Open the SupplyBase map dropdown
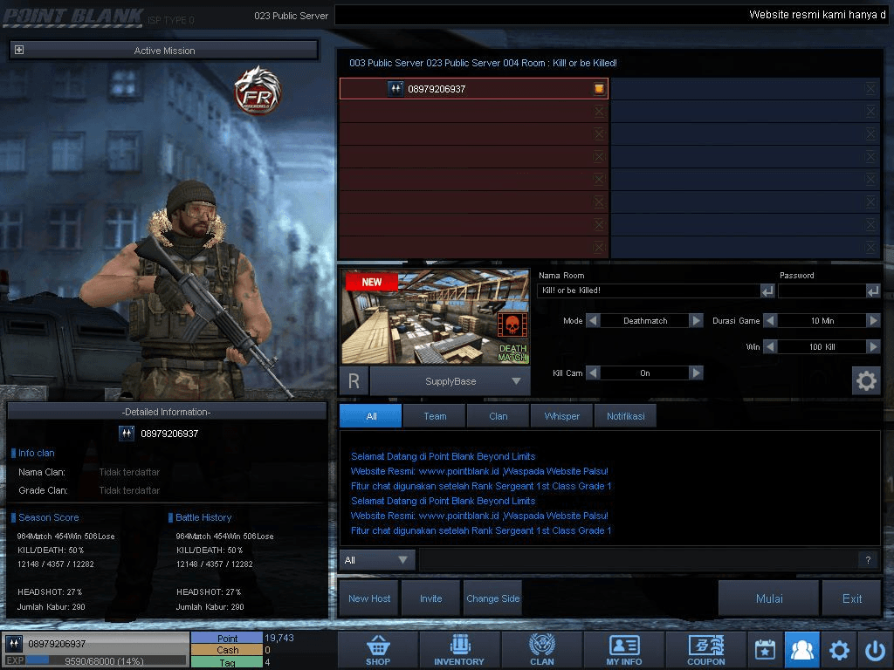894x670 pixels. pos(450,381)
